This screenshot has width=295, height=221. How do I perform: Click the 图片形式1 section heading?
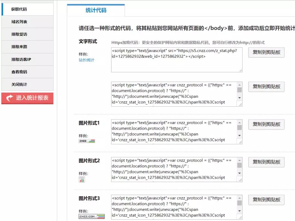(x=89, y=123)
